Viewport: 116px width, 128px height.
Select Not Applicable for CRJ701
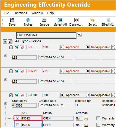[x=88, y=71]
